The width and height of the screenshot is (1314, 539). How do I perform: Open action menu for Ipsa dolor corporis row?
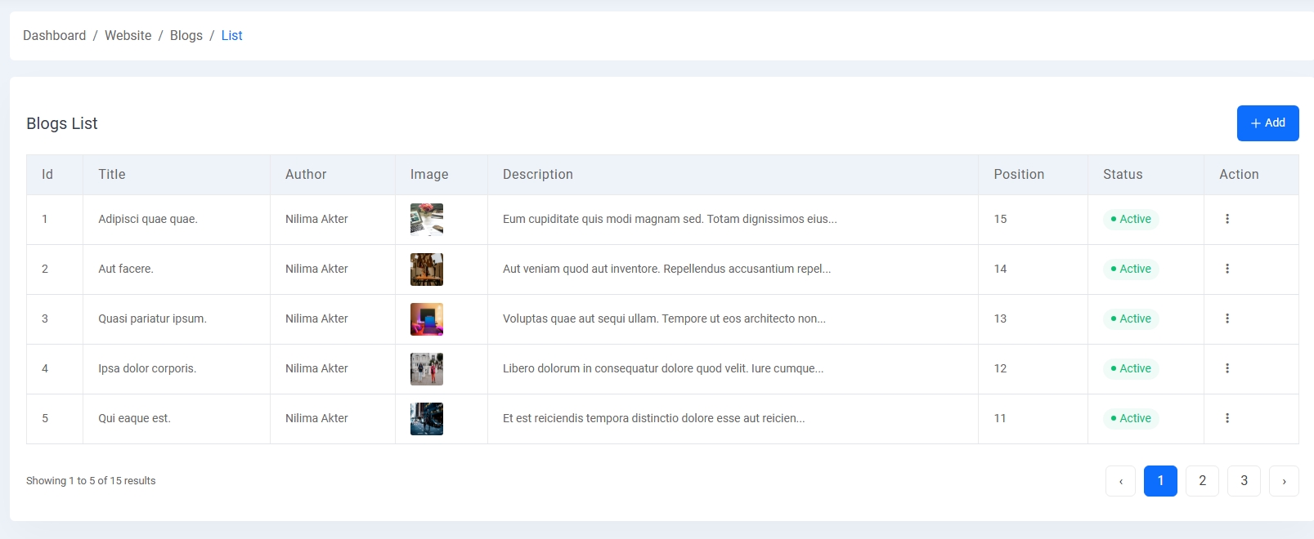click(1227, 368)
